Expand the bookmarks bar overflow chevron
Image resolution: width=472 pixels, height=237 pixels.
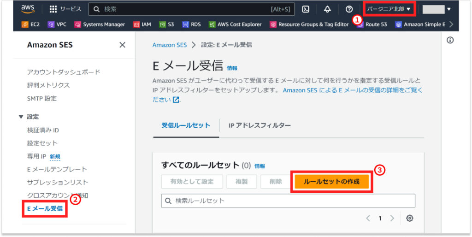pyautogui.click(x=451, y=24)
